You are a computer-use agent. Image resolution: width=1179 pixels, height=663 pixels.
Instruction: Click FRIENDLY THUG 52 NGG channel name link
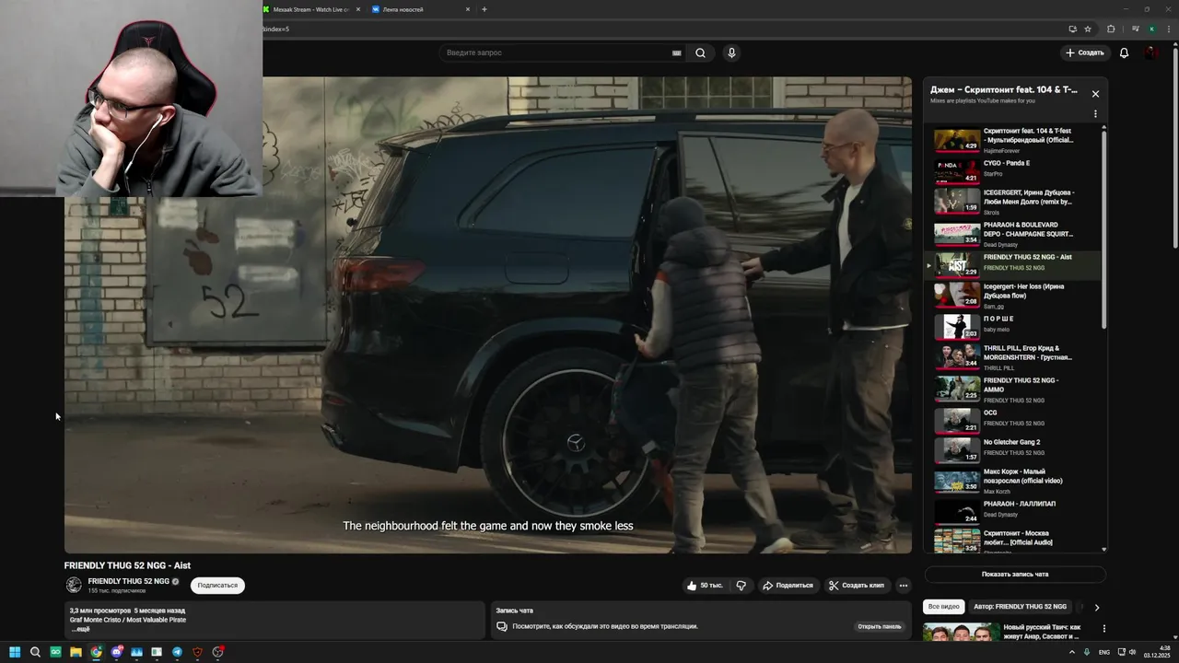pyautogui.click(x=128, y=581)
